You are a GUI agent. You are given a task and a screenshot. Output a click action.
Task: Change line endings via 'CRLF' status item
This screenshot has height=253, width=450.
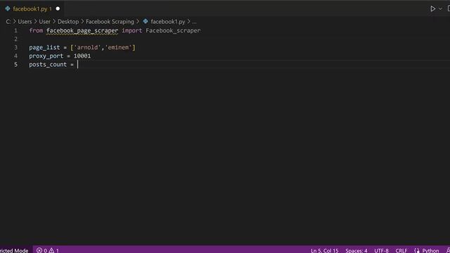[401, 250]
